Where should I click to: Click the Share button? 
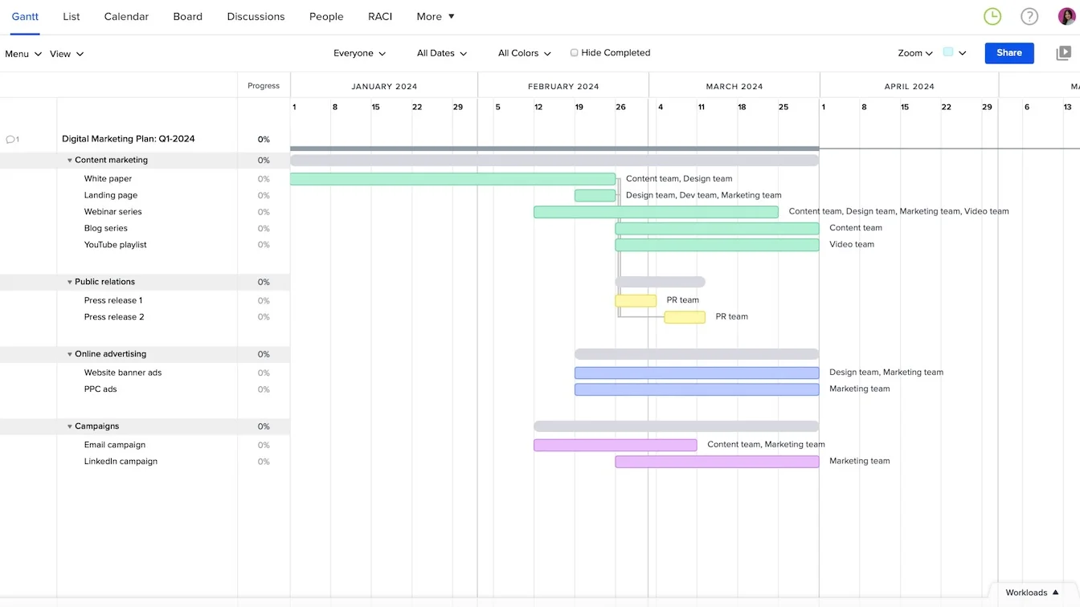pyautogui.click(x=1008, y=53)
